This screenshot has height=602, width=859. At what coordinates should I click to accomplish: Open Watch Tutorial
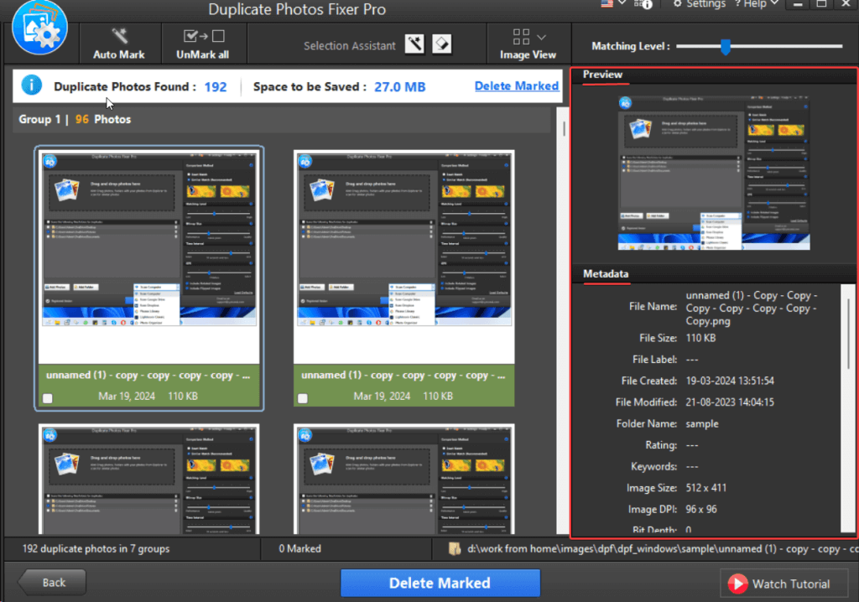[784, 584]
